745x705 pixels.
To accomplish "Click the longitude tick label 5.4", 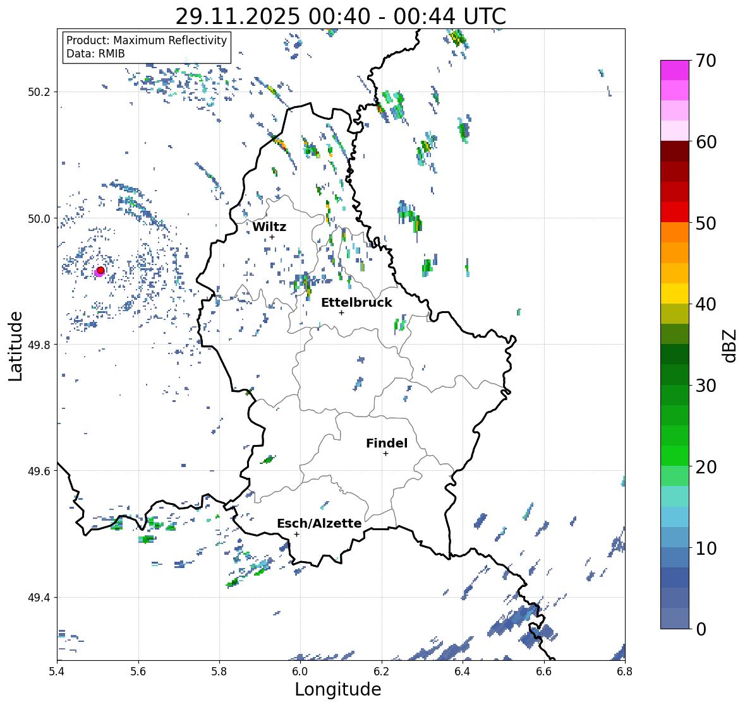I will pyautogui.click(x=57, y=671).
